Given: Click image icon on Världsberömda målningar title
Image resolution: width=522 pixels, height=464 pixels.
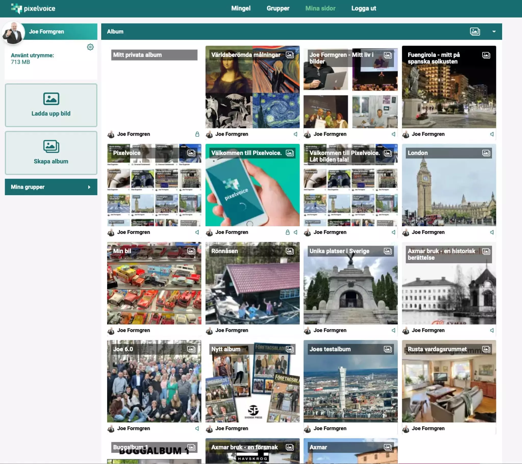Looking at the screenshot, I should (x=290, y=55).
